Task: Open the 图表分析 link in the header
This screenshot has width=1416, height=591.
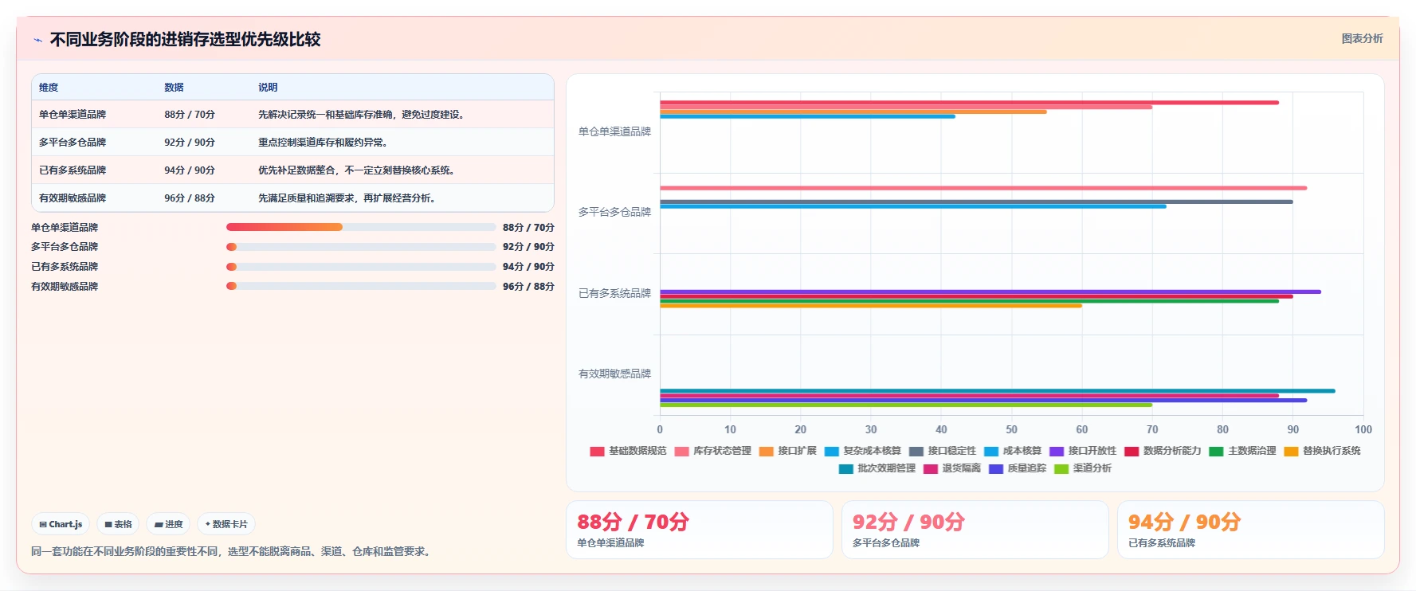Action: coord(1362,38)
